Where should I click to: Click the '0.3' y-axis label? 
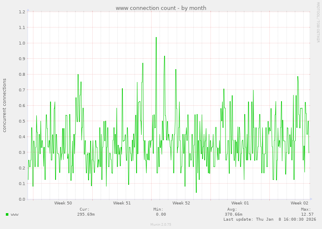(22, 152)
